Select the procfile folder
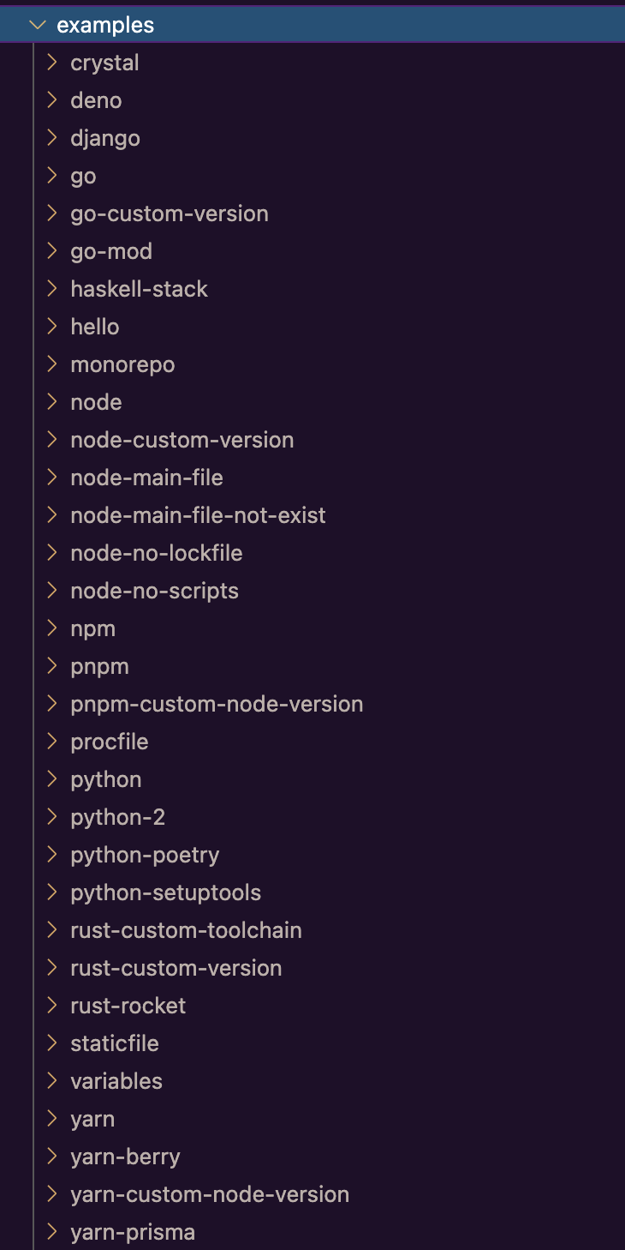 [109, 741]
